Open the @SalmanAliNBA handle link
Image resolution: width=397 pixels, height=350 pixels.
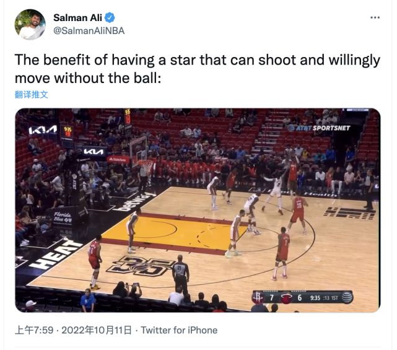89,31
